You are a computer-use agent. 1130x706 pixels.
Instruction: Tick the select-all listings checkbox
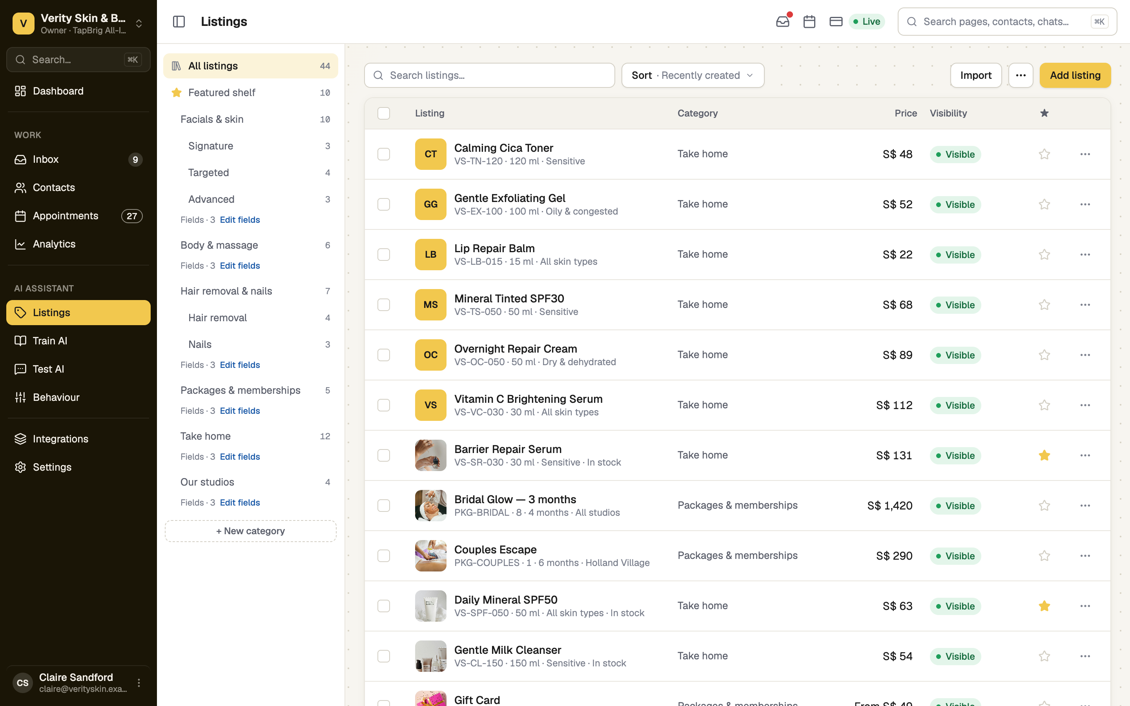383,113
